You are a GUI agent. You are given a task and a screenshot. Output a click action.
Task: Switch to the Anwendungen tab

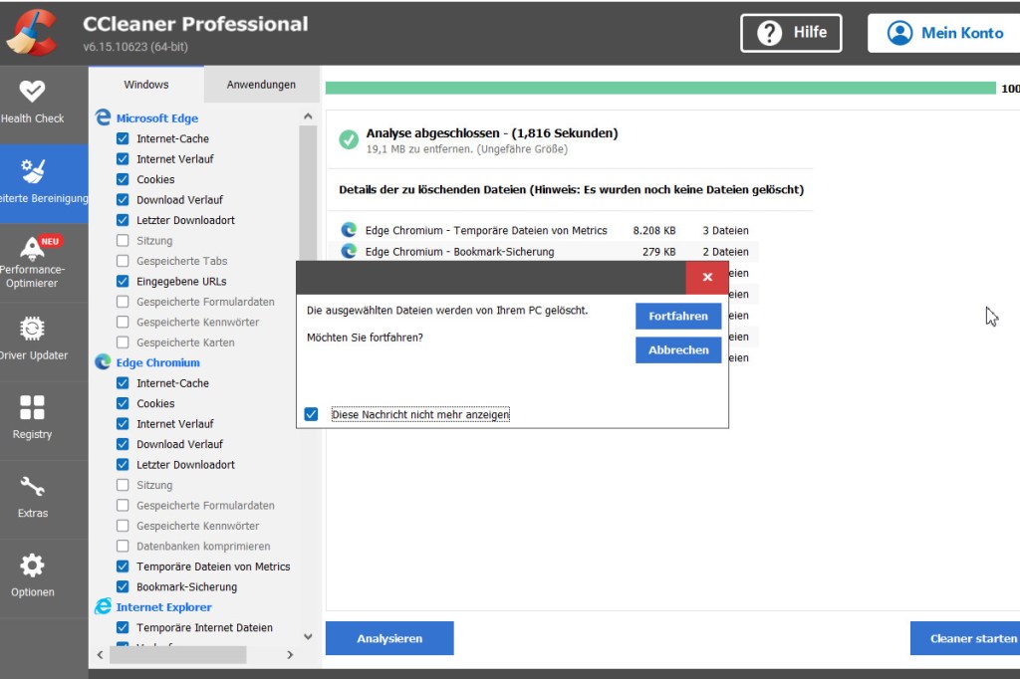261,85
